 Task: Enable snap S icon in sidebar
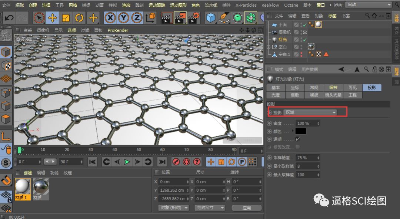click(x=6, y=162)
